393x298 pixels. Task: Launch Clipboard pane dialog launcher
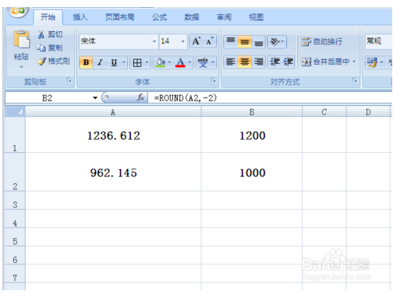click(69, 80)
